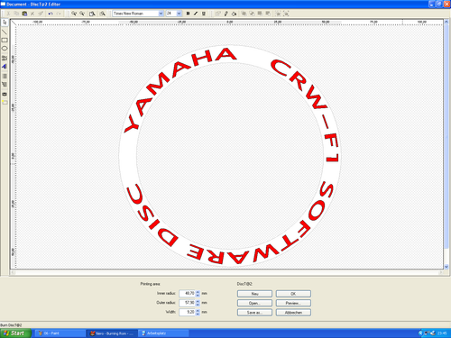Increase the Inner radius value
Image resolution: width=451 pixels, height=338 pixels.
coord(198,292)
